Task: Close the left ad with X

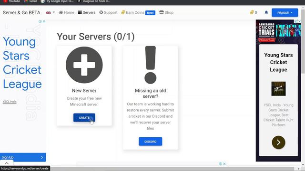Action: point(44,21)
